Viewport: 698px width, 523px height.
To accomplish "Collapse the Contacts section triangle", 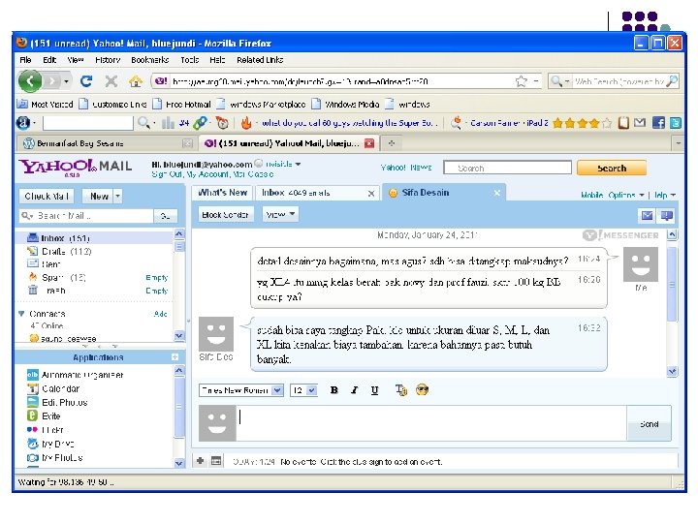I will click(21, 314).
